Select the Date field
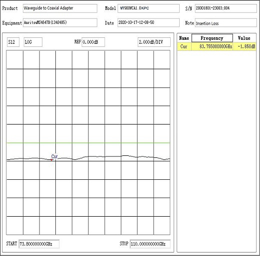The width and height of the screenshot is (260, 256). (x=149, y=22)
